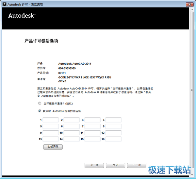The height and width of the screenshot is (179, 196).
Task: Click the Autodesk logo in header
Action: 22,15
